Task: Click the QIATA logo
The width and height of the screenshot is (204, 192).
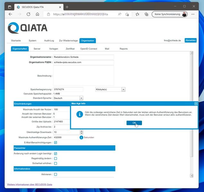Action: point(27,28)
